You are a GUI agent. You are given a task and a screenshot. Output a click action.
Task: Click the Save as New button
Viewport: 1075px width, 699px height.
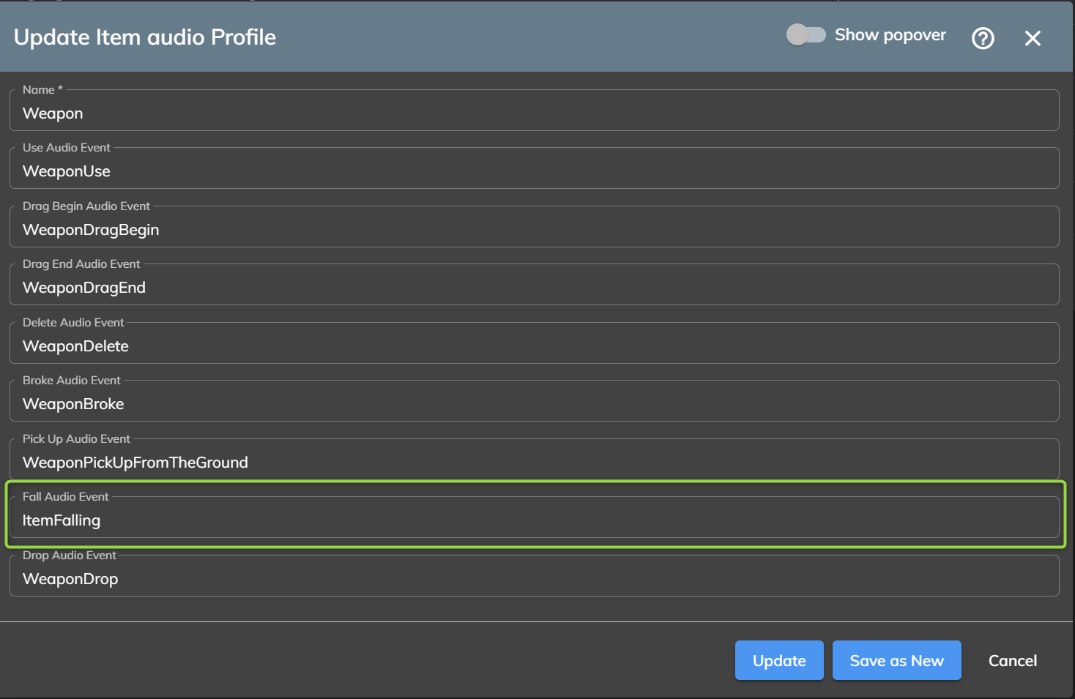896,660
